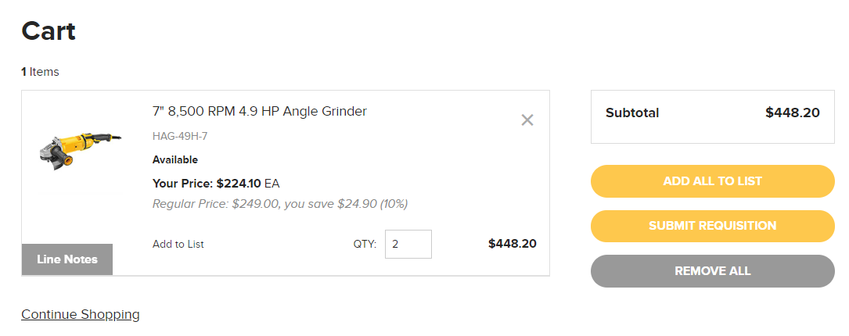The height and width of the screenshot is (336, 849).
Task: Follow the Continue Shopping link
Action: pyautogui.click(x=80, y=314)
